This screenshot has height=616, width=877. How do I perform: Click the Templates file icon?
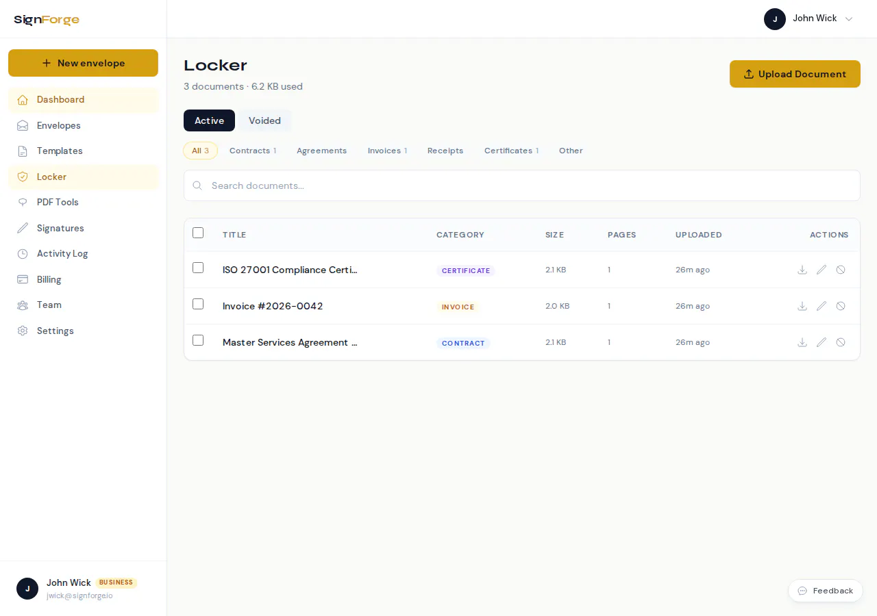point(23,151)
